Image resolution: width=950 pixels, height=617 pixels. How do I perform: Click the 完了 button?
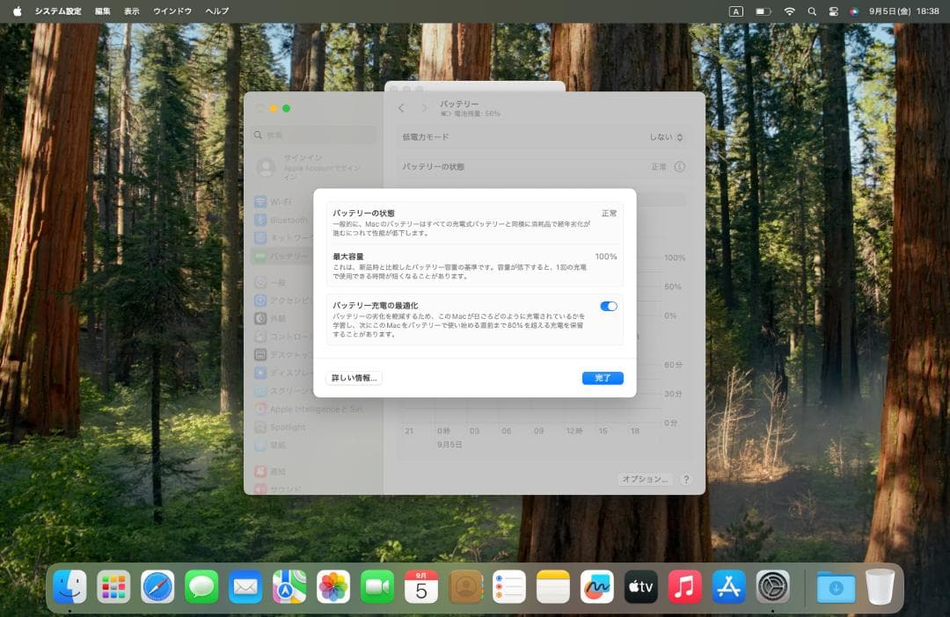pos(603,377)
